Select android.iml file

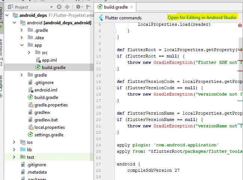click(46, 90)
